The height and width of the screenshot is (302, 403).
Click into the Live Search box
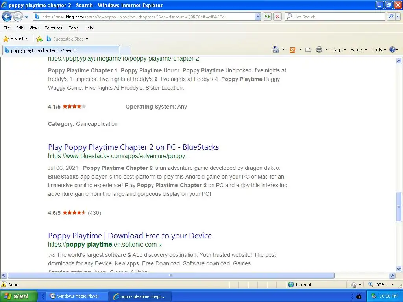(335, 17)
